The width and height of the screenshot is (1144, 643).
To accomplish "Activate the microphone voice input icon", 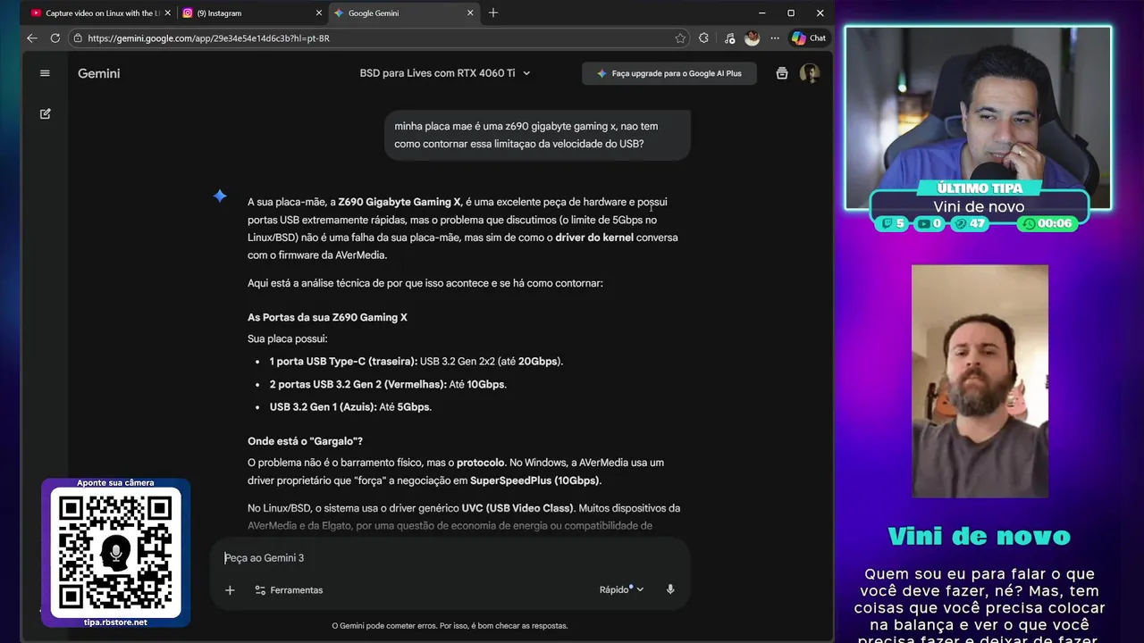I will coord(670,589).
